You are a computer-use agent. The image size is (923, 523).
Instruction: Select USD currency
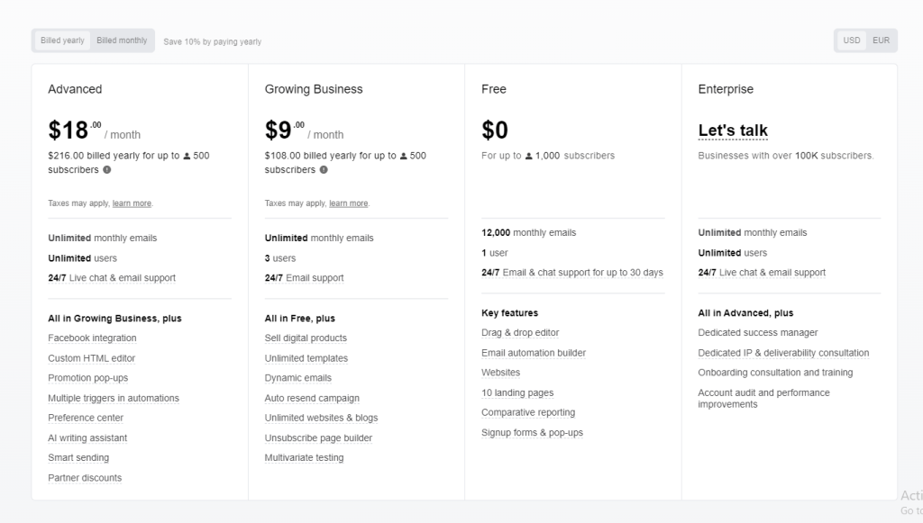tap(851, 40)
